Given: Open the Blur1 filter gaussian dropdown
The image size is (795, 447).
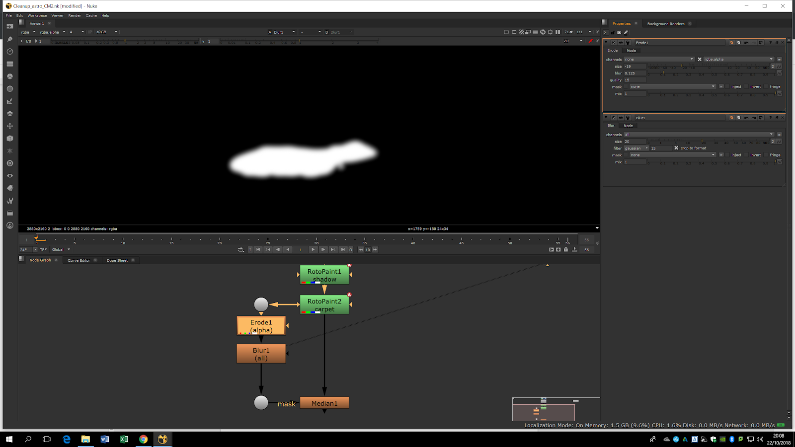Looking at the screenshot, I should (636, 148).
